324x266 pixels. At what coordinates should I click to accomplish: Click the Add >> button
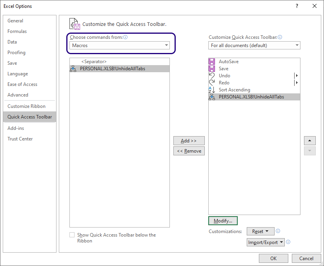coord(189,140)
